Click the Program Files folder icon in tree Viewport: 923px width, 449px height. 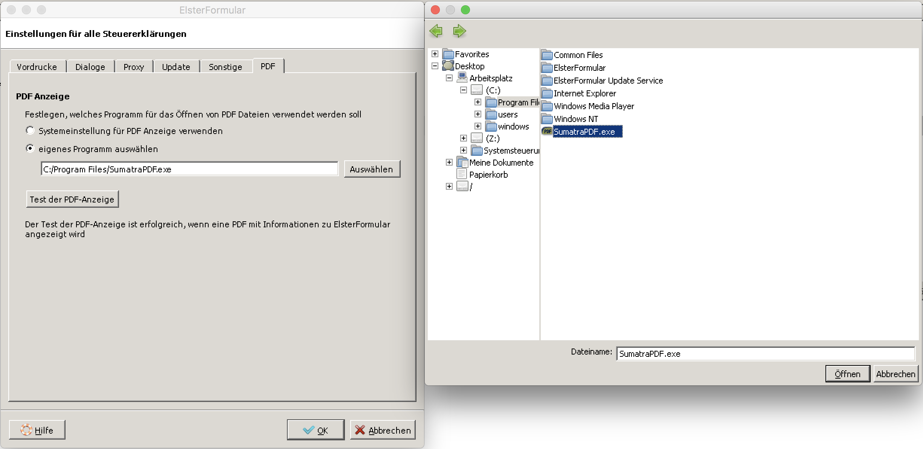point(491,102)
